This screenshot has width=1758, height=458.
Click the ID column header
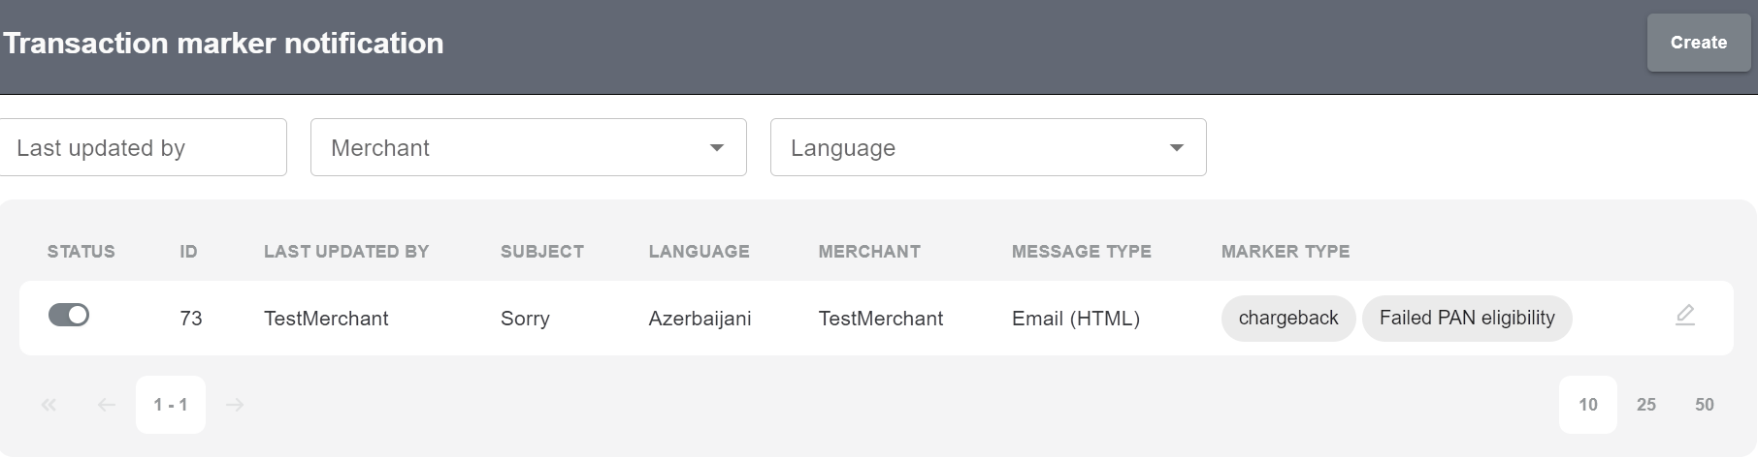(x=188, y=252)
